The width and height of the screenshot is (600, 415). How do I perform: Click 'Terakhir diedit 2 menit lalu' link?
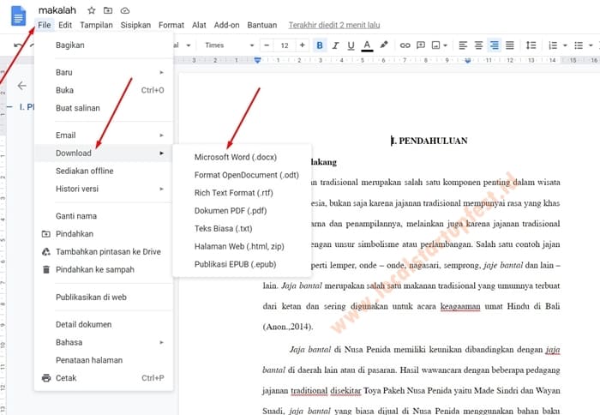coord(334,25)
